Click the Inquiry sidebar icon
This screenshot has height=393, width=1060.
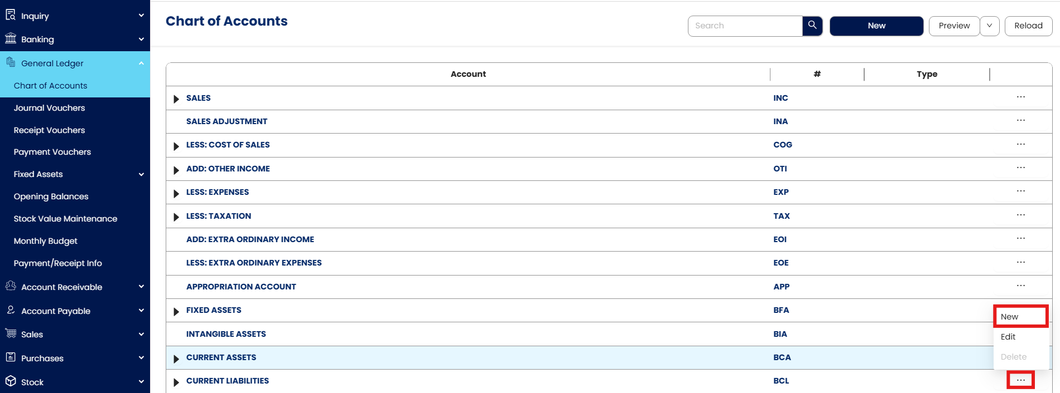pyautogui.click(x=11, y=15)
